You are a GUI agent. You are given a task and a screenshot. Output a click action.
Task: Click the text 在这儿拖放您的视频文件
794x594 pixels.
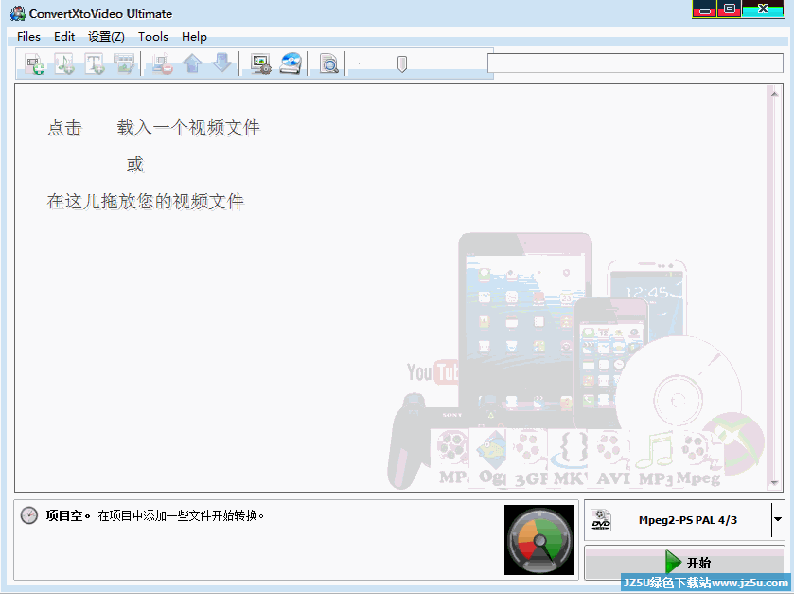tap(146, 201)
